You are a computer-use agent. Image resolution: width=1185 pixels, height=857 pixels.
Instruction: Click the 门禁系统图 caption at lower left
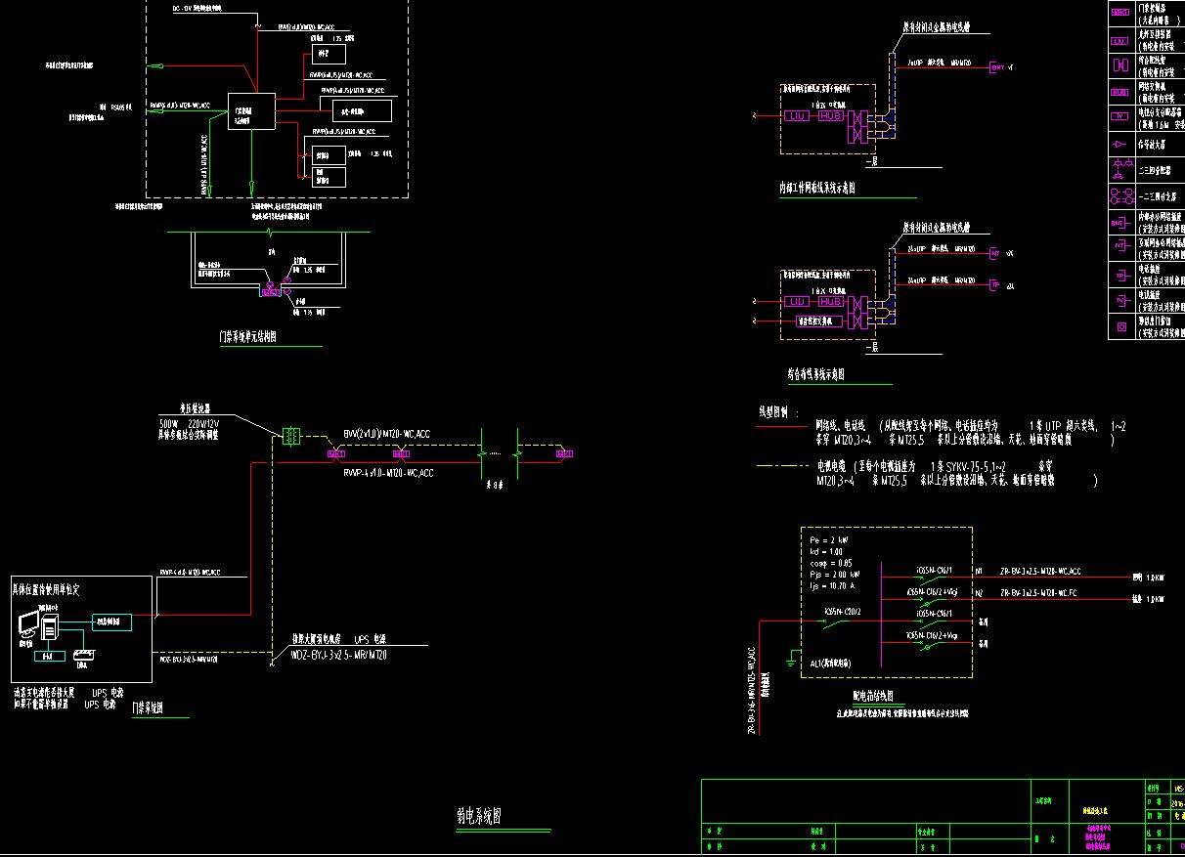(x=148, y=707)
